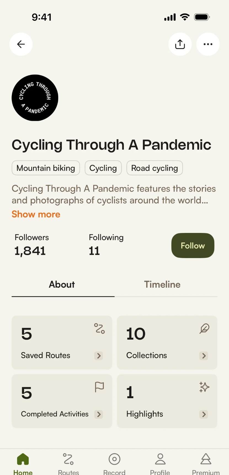The width and height of the screenshot is (229, 475).
Task: Open the share sheet icon
Action: click(180, 44)
